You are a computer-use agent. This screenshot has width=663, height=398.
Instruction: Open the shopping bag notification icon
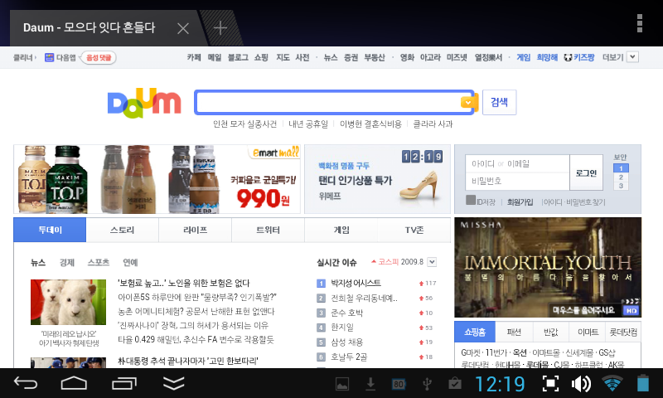pos(455,384)
